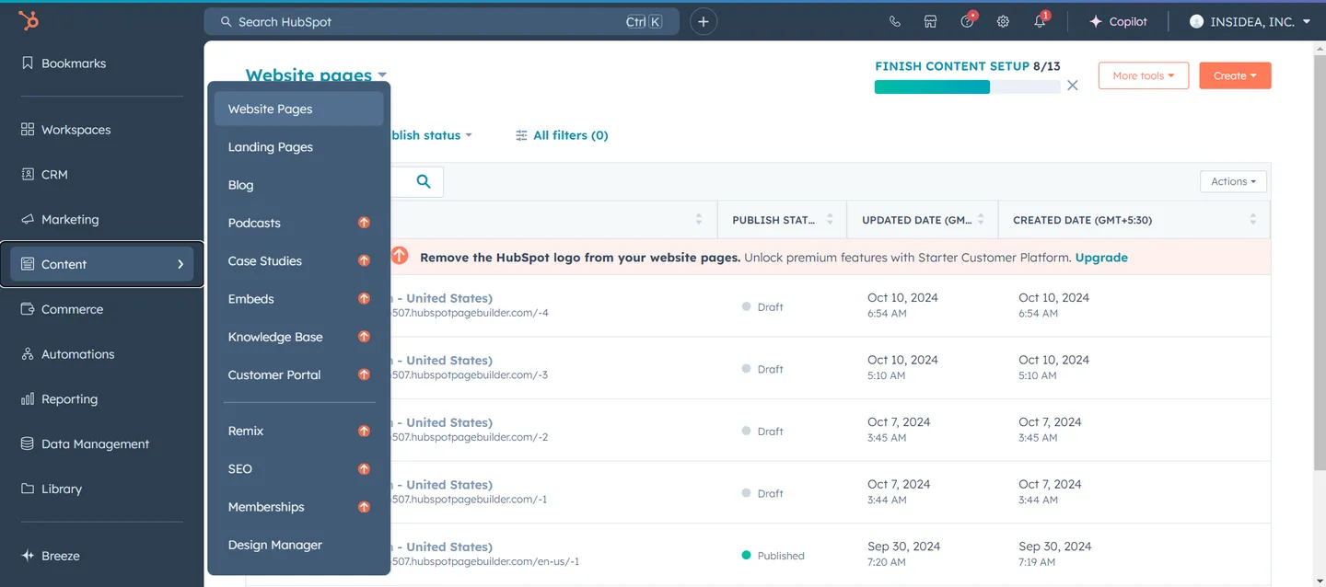Select SEO in Content submenu
Image resolution: width=1326 pixels, height=587 pixels.
[x=240, y=469]
